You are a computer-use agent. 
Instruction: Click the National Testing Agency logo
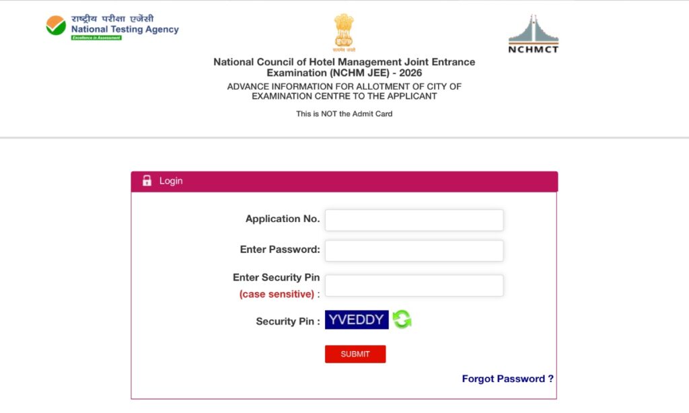pos(112,26)
